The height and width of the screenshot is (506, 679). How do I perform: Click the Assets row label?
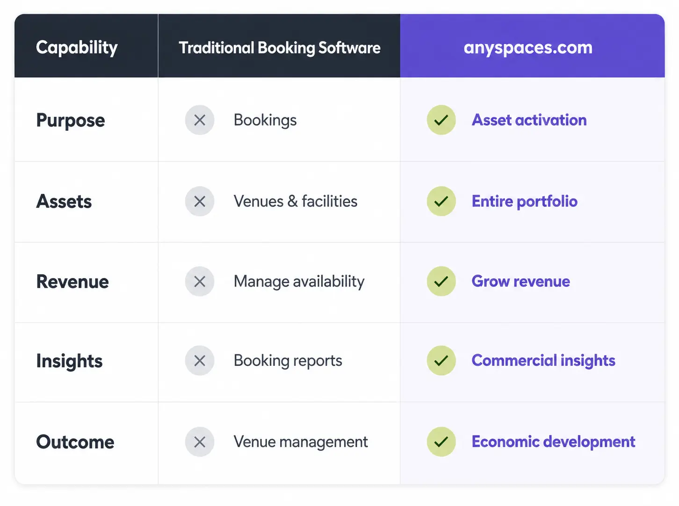coord(64,201)
